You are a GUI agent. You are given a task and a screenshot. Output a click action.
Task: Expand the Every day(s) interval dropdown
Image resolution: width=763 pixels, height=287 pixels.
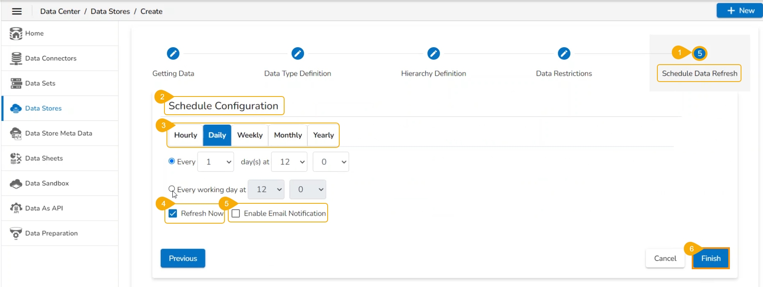(215, 162)
